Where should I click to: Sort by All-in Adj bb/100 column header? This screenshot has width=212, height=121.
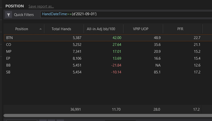tap(101, 29)
